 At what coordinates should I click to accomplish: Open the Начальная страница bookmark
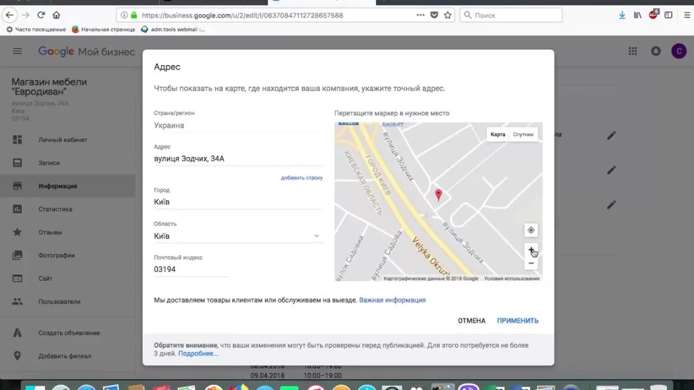pos(104,29)
